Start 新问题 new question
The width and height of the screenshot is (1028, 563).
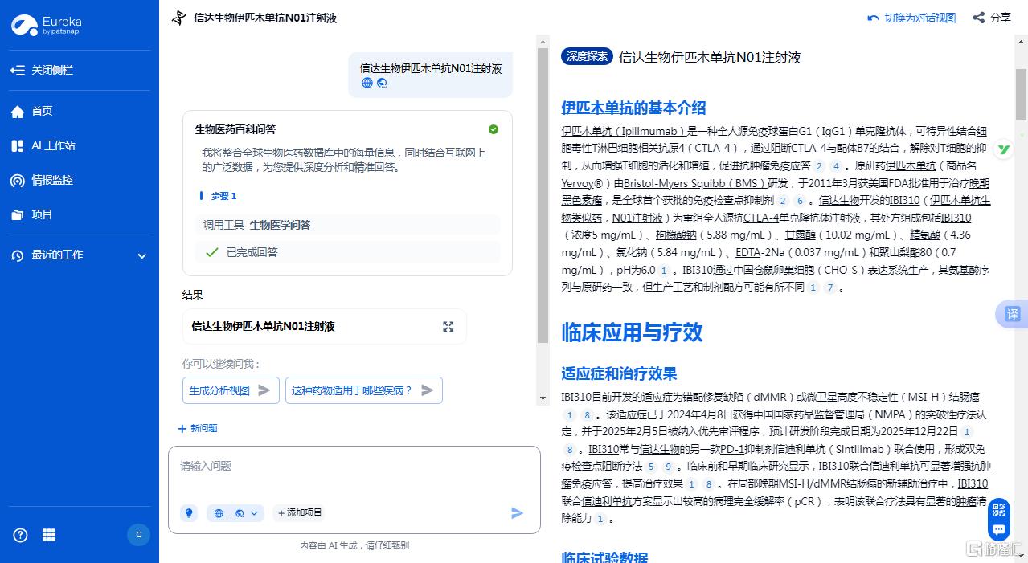tap(198, 428)
